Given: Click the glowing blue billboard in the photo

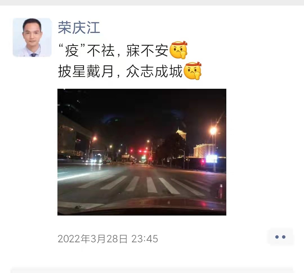Looking at the screenshot, I should coord(211,159).
